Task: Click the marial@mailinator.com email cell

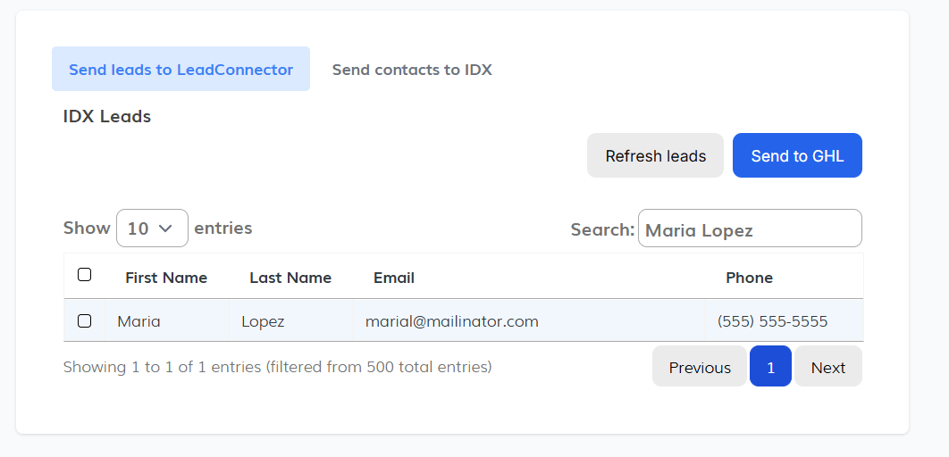Action: [451, 321]
